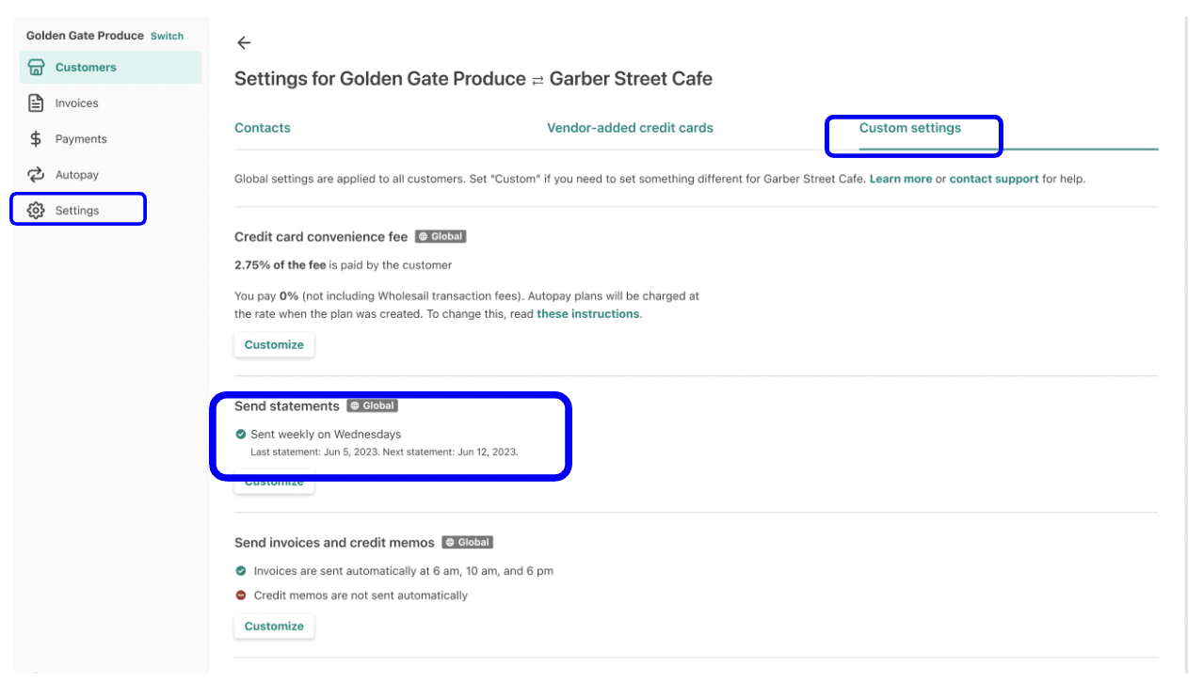
Task: Open the Learn more link
Action: 901,179
